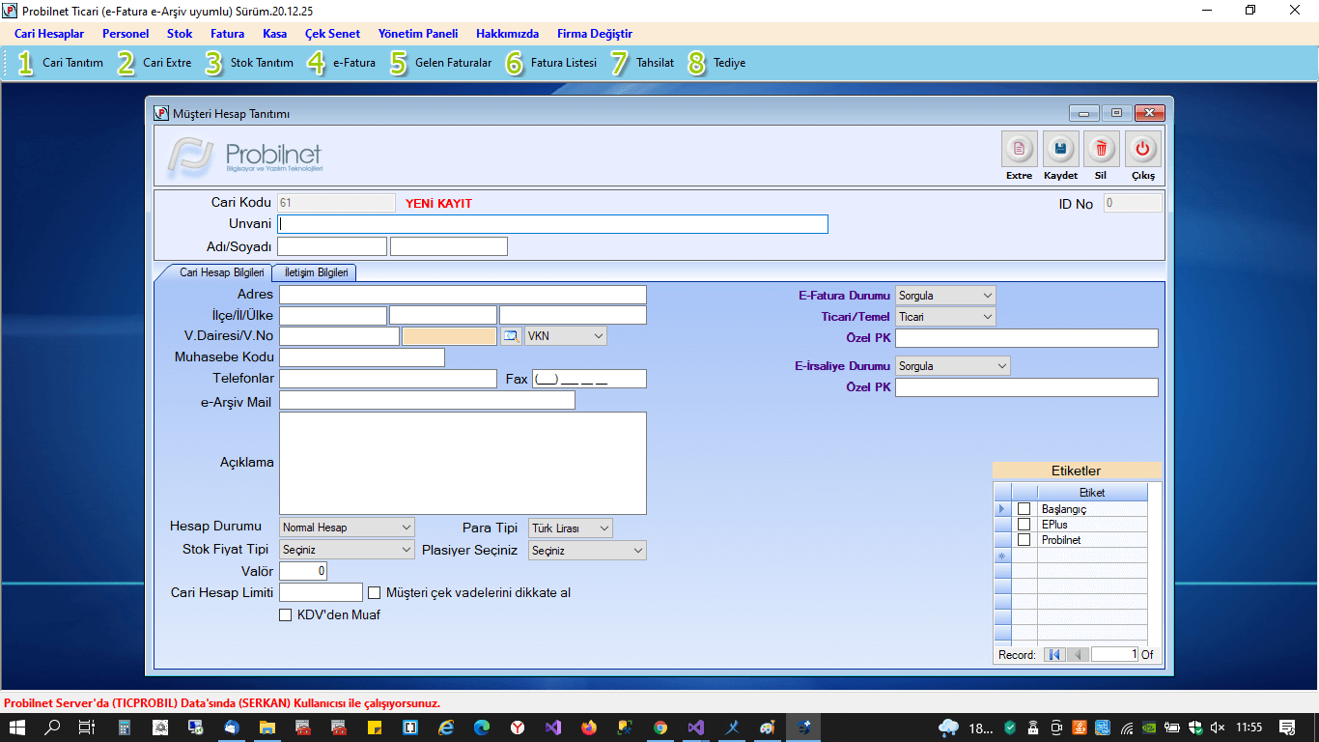The height and width of the screenshot is (742, 1319).
Task: Open Windows taskbar search icon
Action: (x=53, y=728)
